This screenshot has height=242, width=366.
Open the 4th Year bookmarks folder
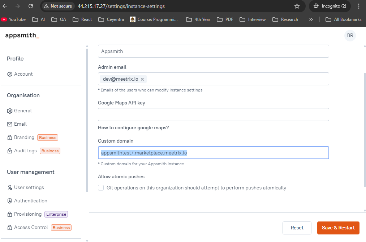point(198,19)
